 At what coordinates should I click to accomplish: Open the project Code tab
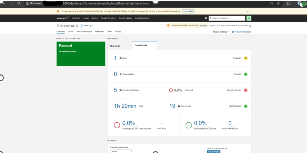pos(109,31)
